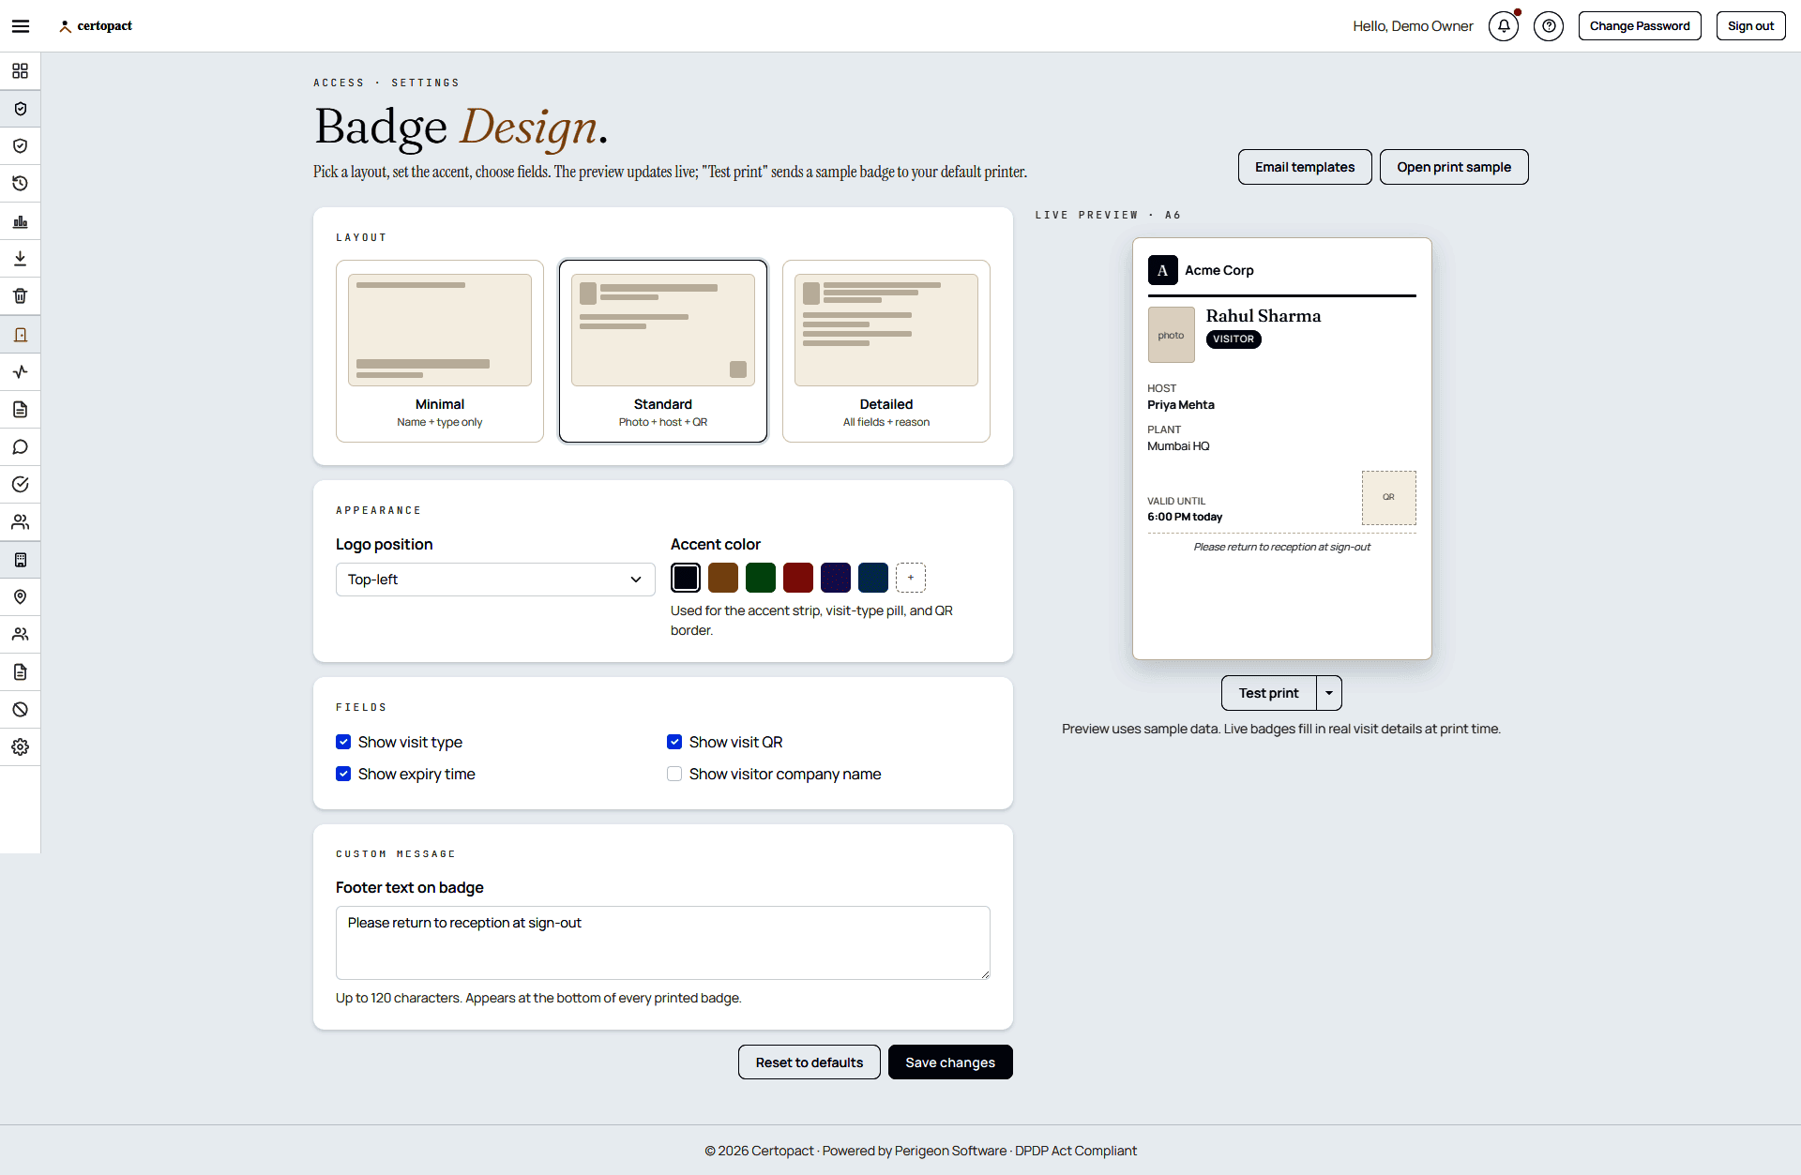
Task: Uncheck Show visit type
Action: point(343,742)
